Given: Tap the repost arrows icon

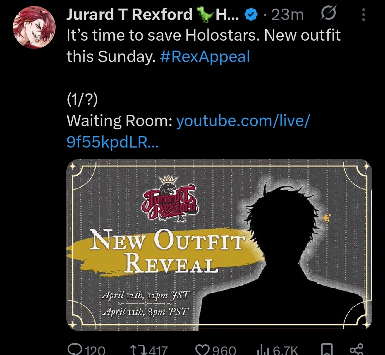Looking at the screenshot, I should click(138, 349).
